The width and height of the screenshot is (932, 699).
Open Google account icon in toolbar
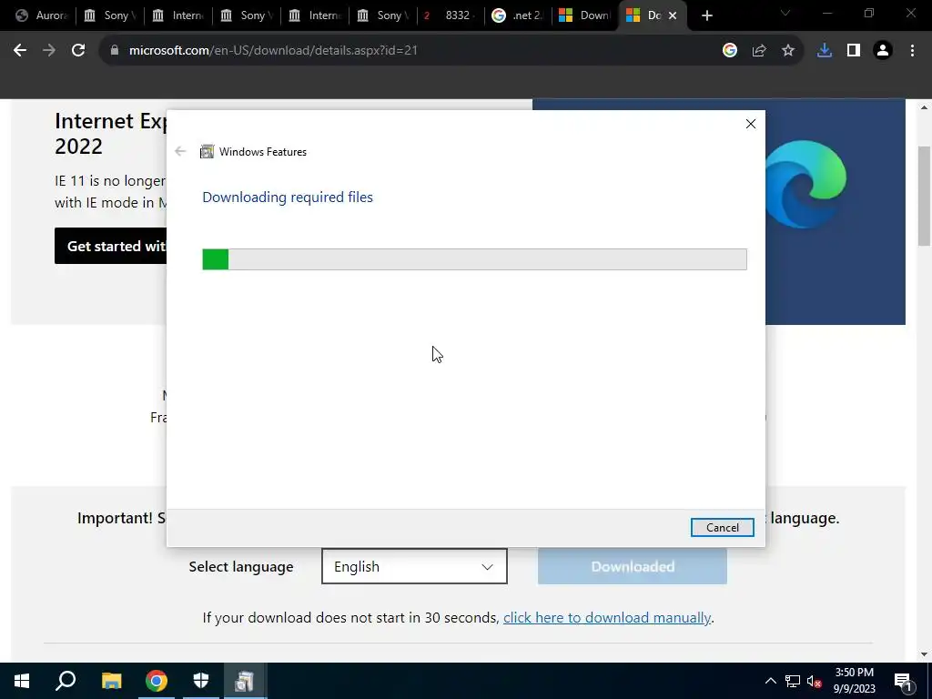pos(730,51)
